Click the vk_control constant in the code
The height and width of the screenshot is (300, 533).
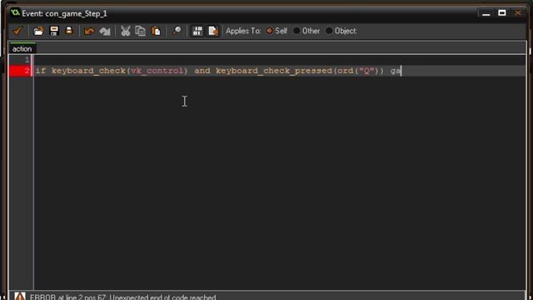[x=157, y=71]
